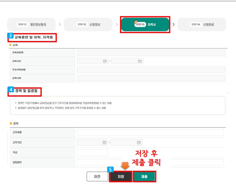
Task: Click the 교육과정명 row label
Action: pyautogui.click(x=18, y=52)
